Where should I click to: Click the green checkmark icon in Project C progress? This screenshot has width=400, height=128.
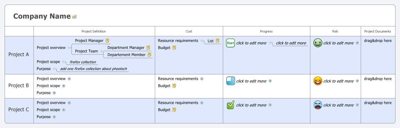(230, 105)
